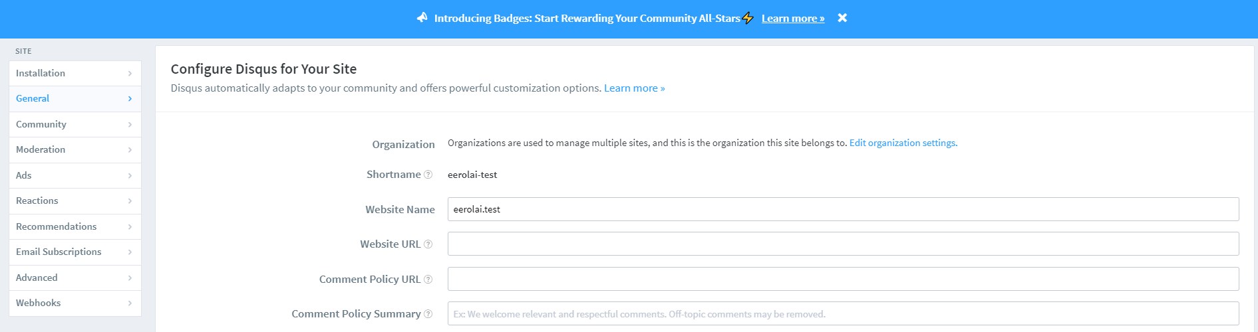The height and width of the screenshot is (332, 1258).
Task: Click the Shortname help icon
Action: coord(428,175)
